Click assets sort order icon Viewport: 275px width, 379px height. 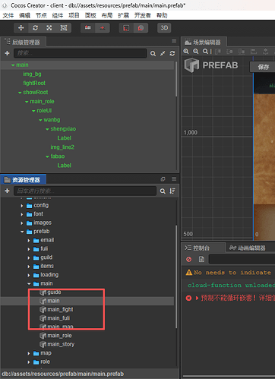[172, 191]
